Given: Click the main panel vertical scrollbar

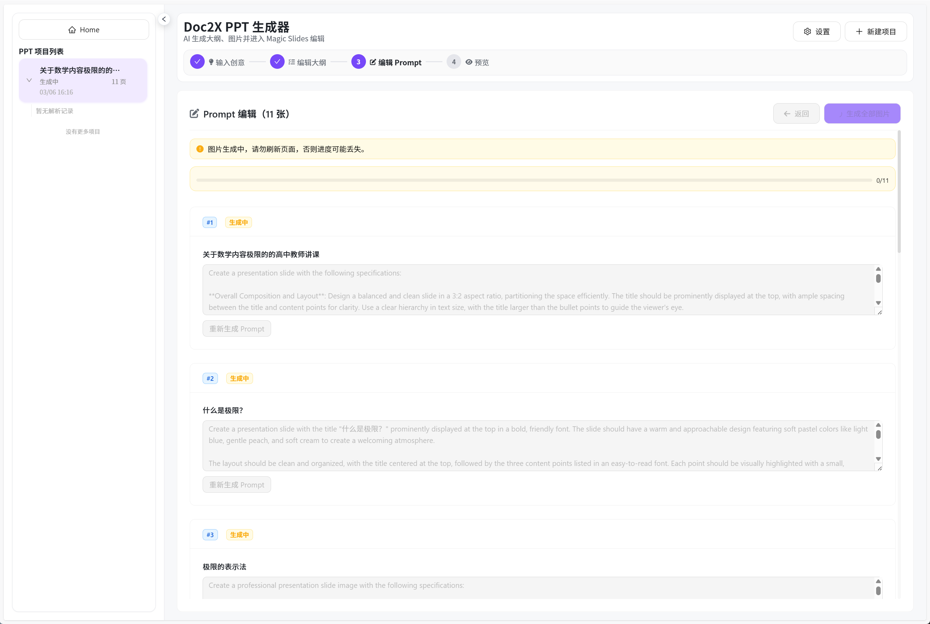Looking at the screenshot, I should [899, 191].
